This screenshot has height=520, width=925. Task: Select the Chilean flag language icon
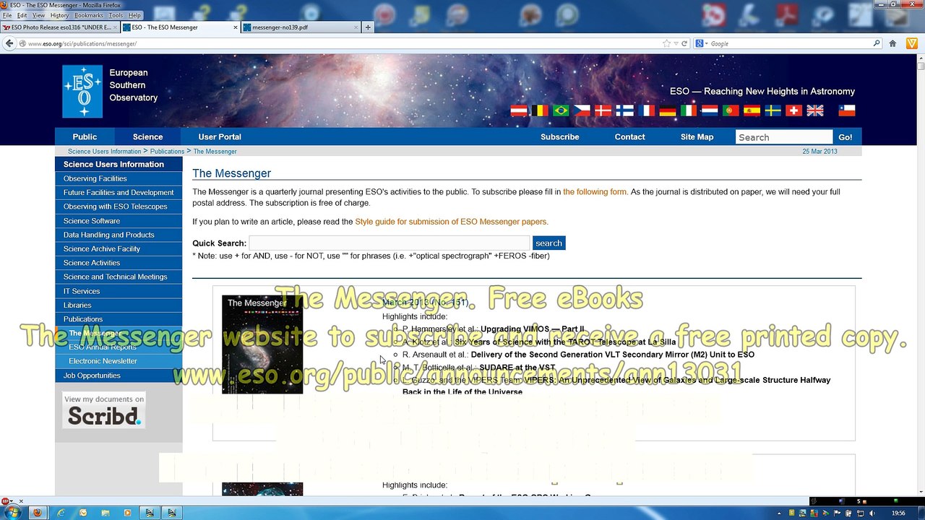[x=847, y=110]
